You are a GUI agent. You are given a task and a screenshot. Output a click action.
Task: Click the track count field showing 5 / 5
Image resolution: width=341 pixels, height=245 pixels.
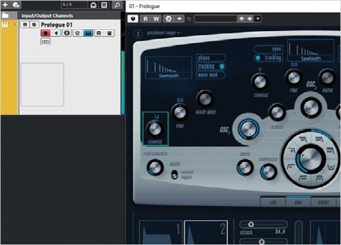pos(74,5)
